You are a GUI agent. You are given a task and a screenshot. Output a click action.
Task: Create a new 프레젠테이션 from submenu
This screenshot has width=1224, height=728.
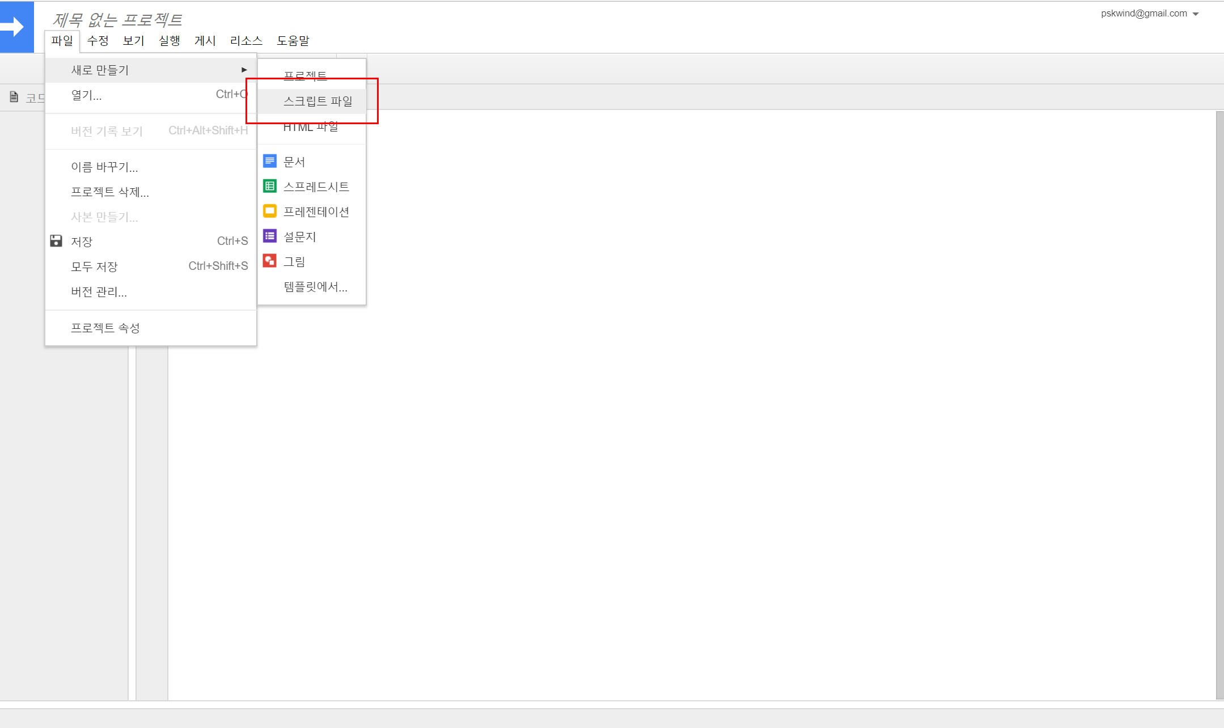(312, 211)
